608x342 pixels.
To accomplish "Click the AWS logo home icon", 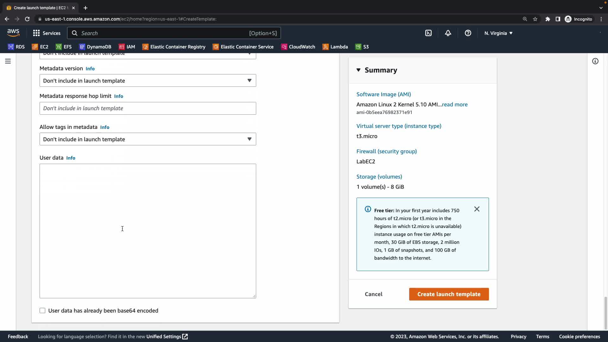I will point(13,33).
